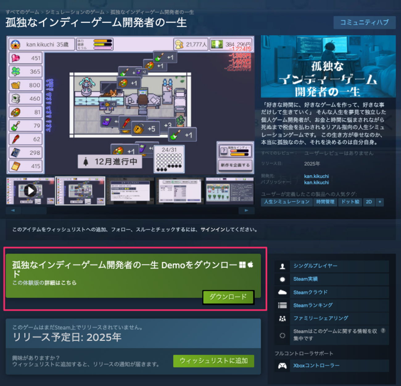401x386 pixels.
Task: Click the computer stat icon showing 460
Action: point(15,98)
